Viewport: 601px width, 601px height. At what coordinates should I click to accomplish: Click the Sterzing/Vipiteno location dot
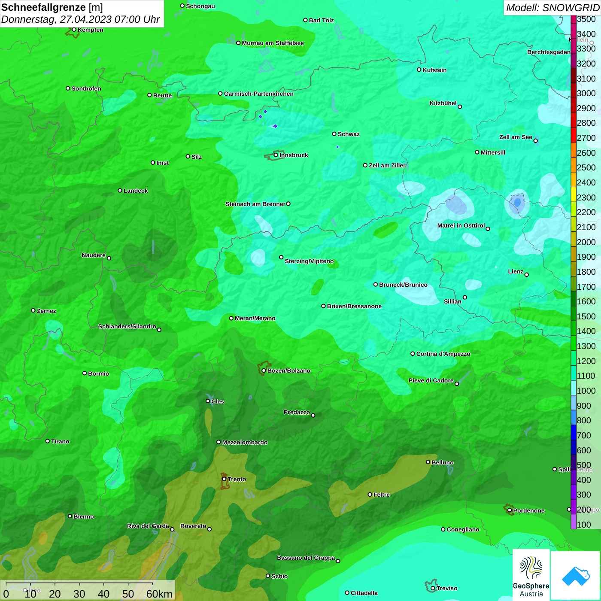[281, 258]
